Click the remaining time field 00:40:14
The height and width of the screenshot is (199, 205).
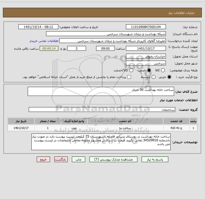pyautogui.click(x=49, y=48)
